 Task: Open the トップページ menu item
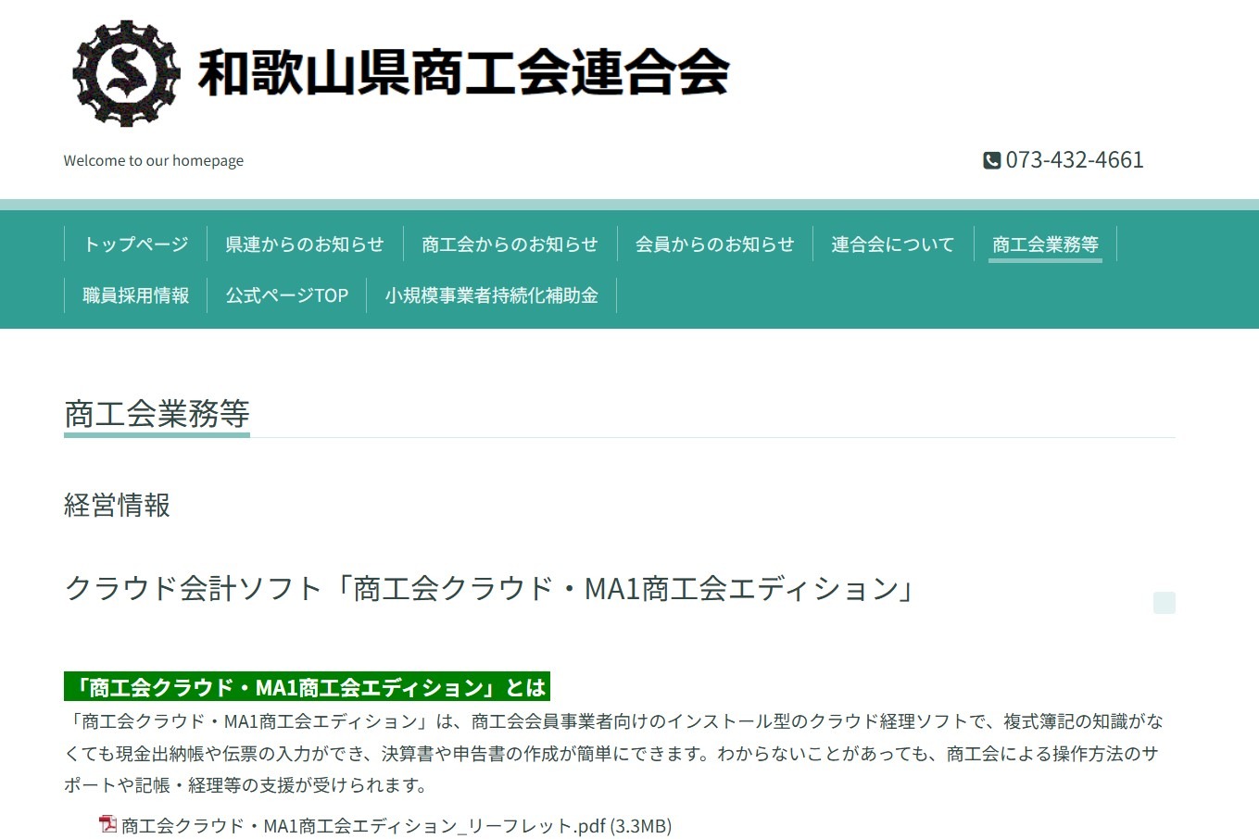[x=135, y=244]
